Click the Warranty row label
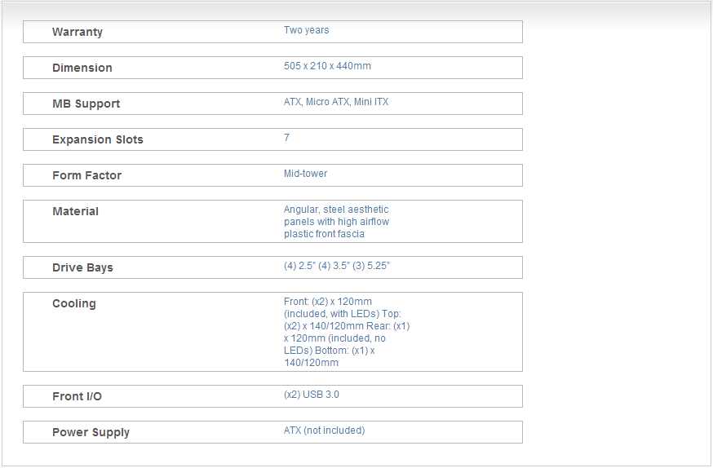The width and height of the screenshot is (713, 468). [x=77, y=32]
